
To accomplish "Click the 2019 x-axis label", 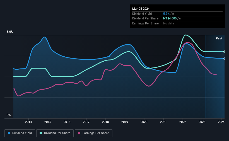I will [x=125, y=122].
